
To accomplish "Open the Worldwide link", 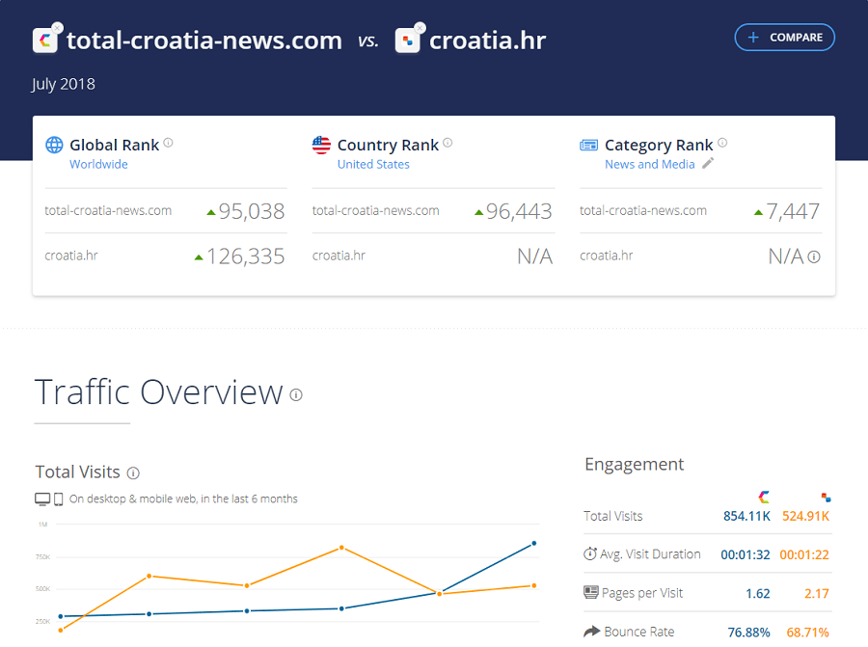I will coord(98,164).
